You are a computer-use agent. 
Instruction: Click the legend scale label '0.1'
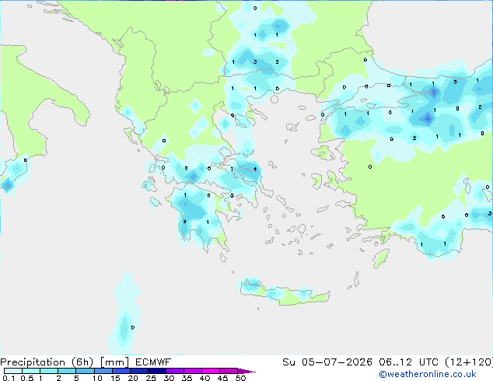[x=9, y=378]
